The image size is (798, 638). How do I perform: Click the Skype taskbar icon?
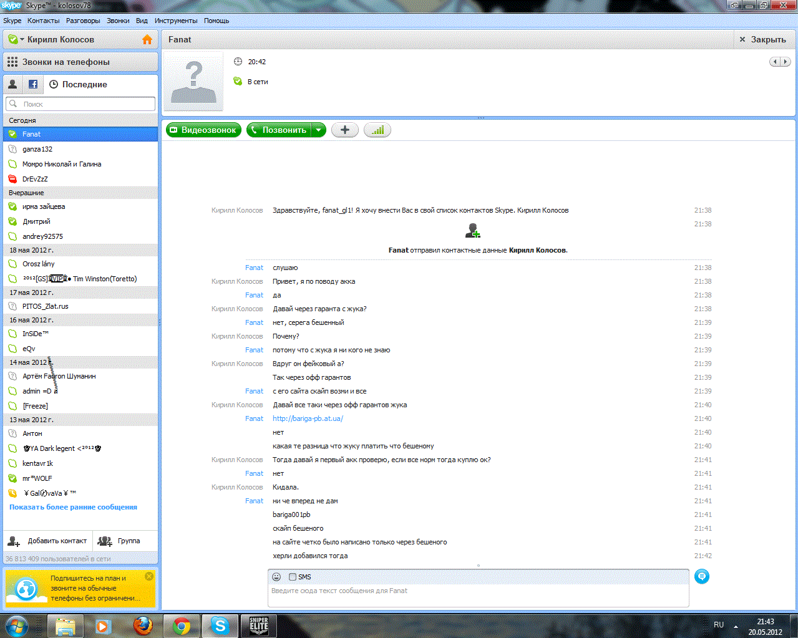(x=220, y=626)
